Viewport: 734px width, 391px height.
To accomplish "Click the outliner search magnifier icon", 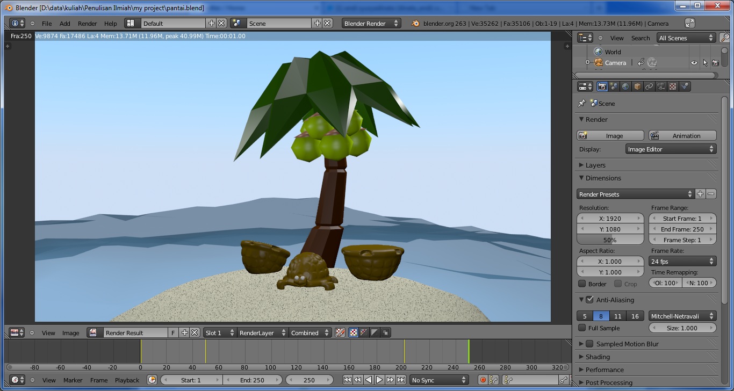I will click(725, 38).
